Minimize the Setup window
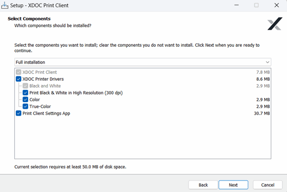Image resolution: width=287 pixels, height=192 pixels. click(236, 5)
